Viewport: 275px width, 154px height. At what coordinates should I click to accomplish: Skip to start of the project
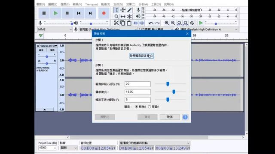(x=79, y=13)
